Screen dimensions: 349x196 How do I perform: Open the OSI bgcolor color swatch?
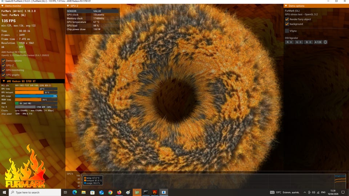(x=325, y=42)
